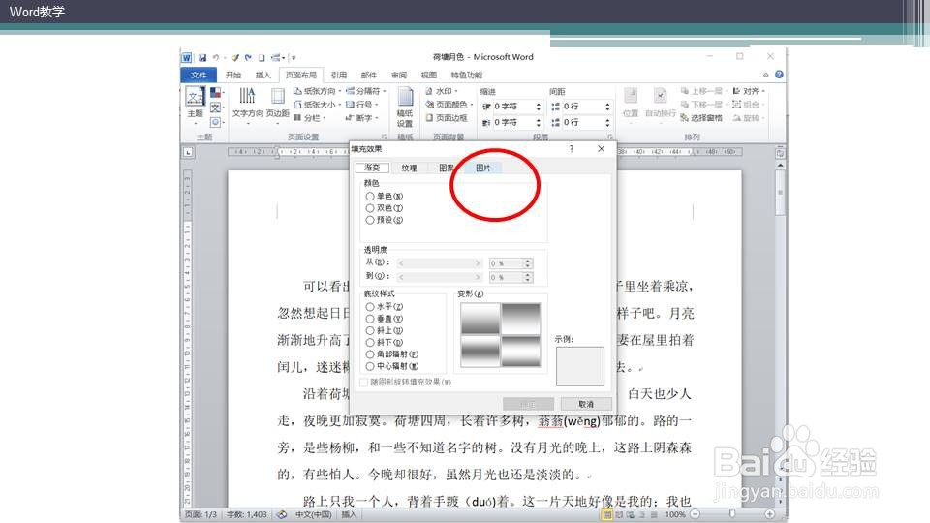Select Horizontal (水平) shading style
This screenshot has width=930, height=523.
click(369, 307)
